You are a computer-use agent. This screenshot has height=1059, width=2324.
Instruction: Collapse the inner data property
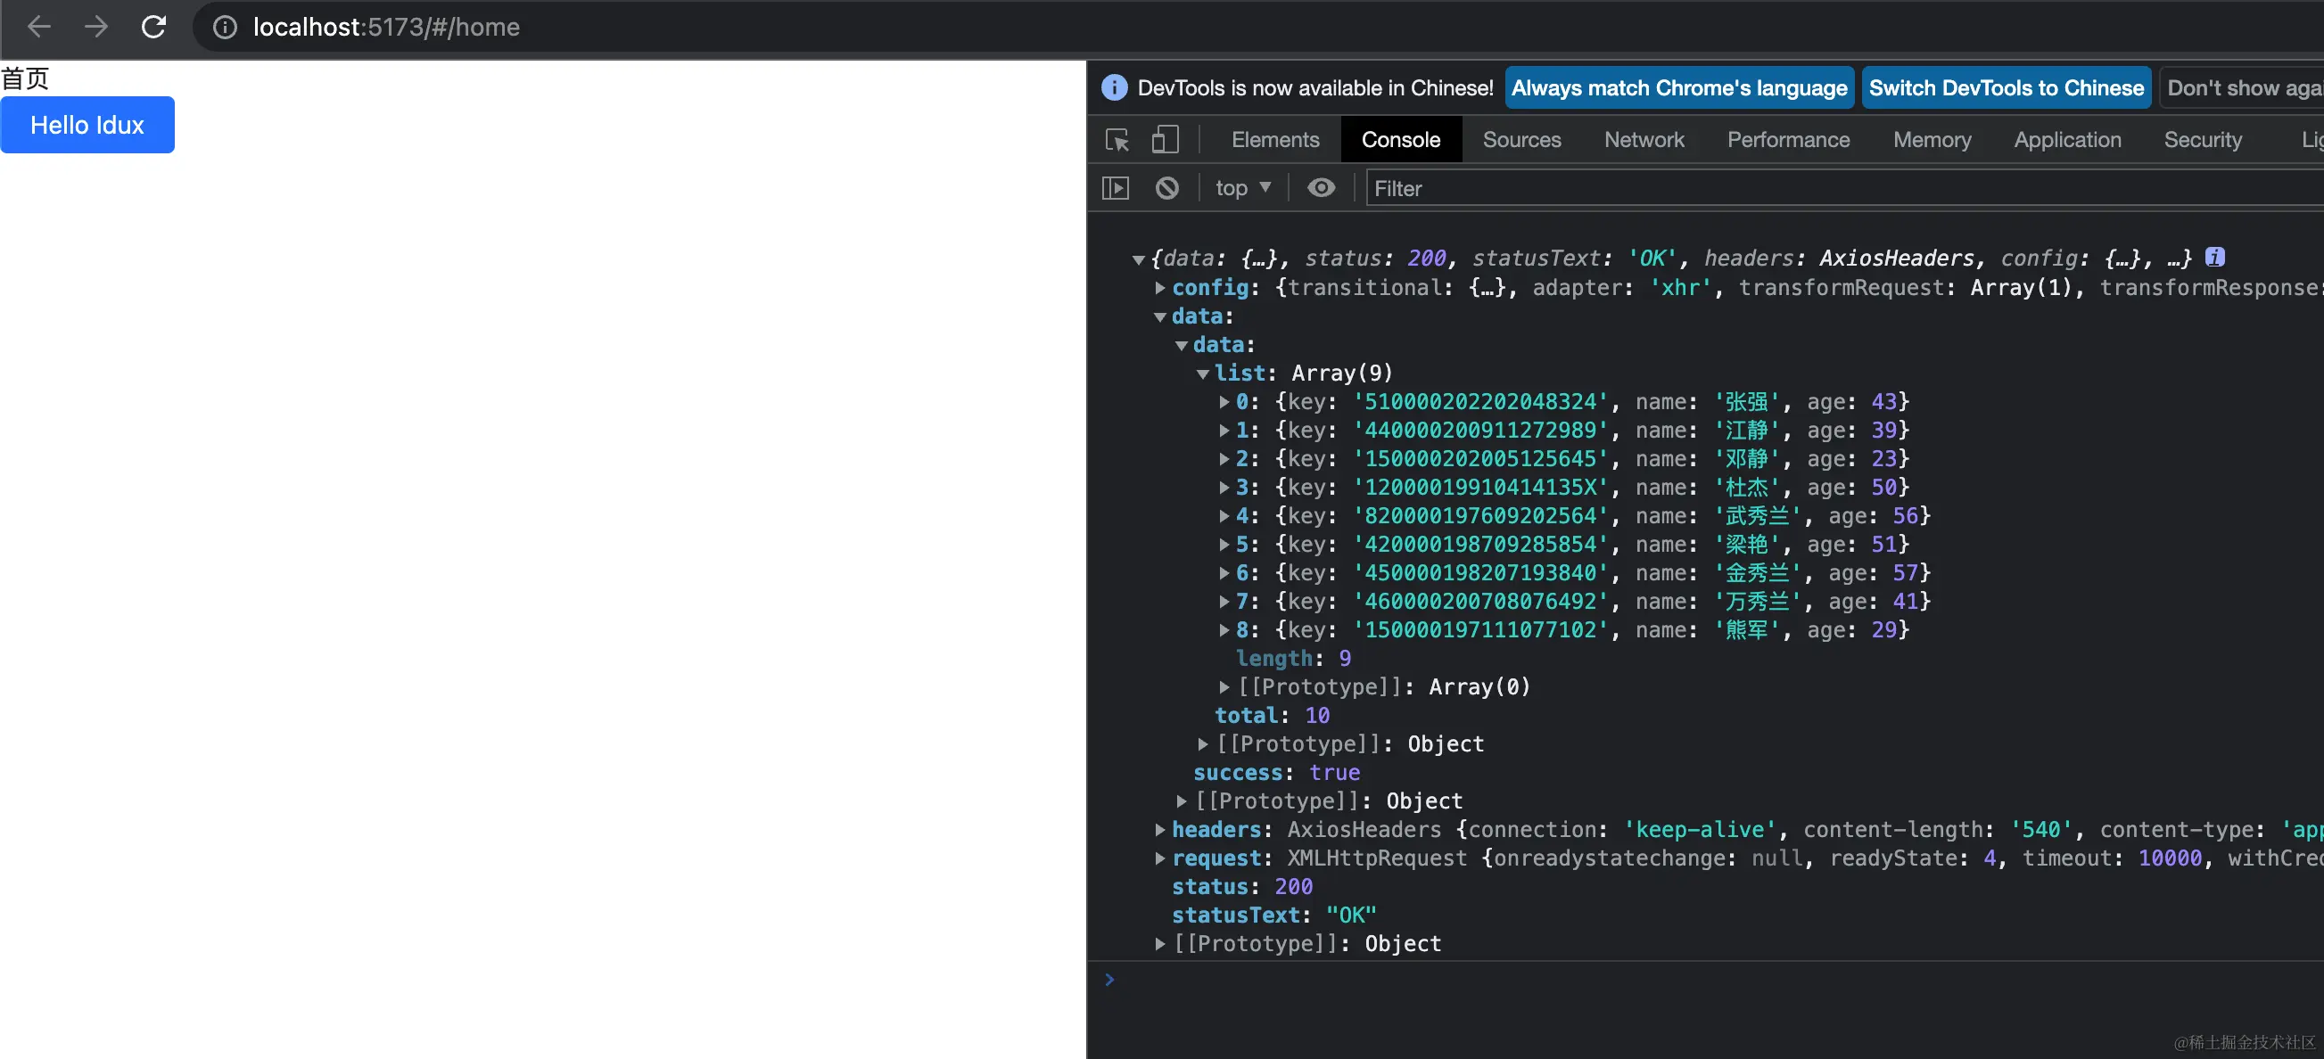point(1182,346)
